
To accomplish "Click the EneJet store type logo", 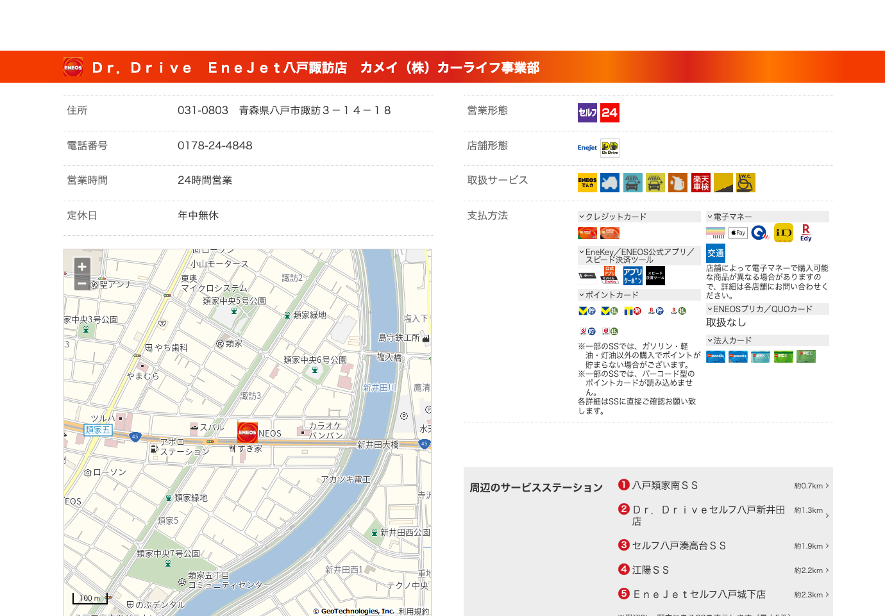I will tap(587, 148).
